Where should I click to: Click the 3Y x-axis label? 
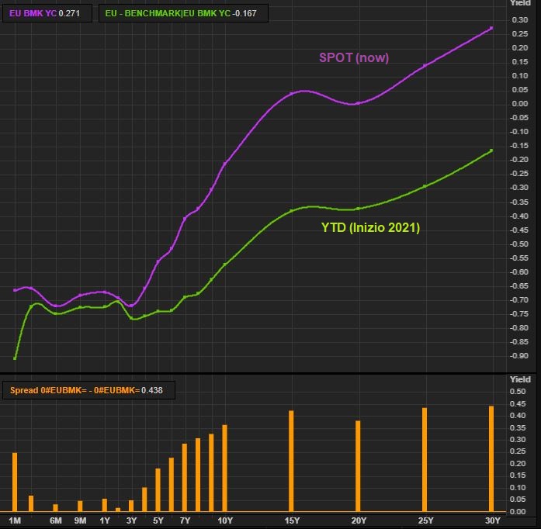tap(131, 520)
